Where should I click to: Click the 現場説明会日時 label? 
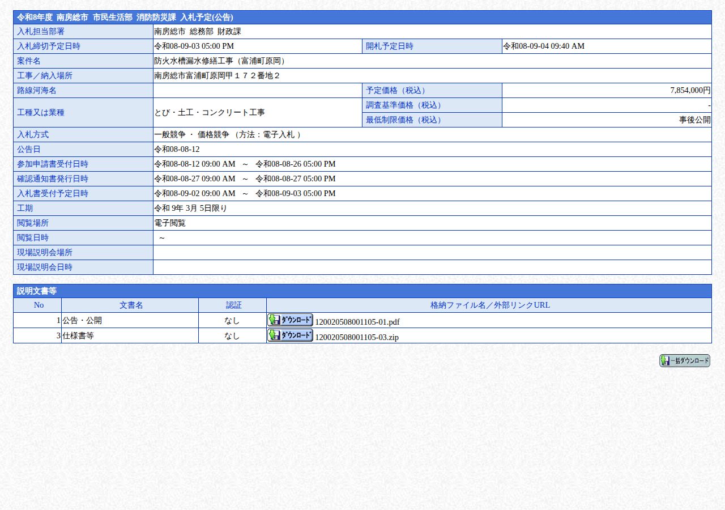coord(45,267)
